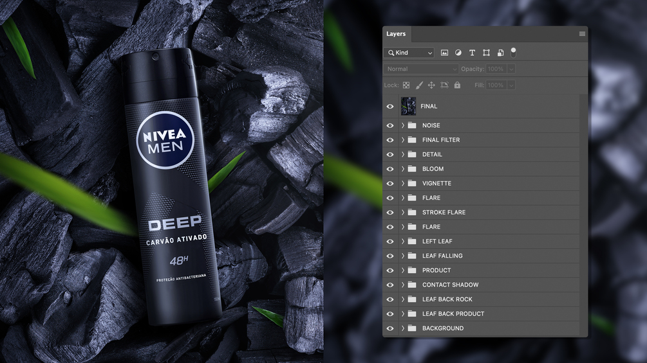
Task: Click the LEAF FALLING folder icon
Action: (412, 256)
